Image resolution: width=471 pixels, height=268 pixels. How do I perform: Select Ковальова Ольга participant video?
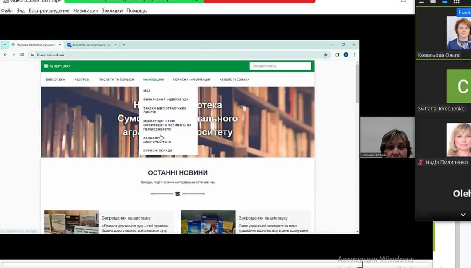(444, 32)
